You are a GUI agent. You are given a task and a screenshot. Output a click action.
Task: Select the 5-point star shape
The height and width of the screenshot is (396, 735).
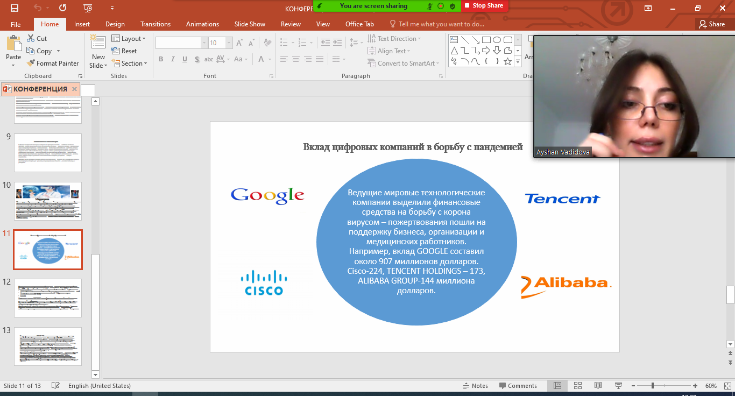(507, 61)
